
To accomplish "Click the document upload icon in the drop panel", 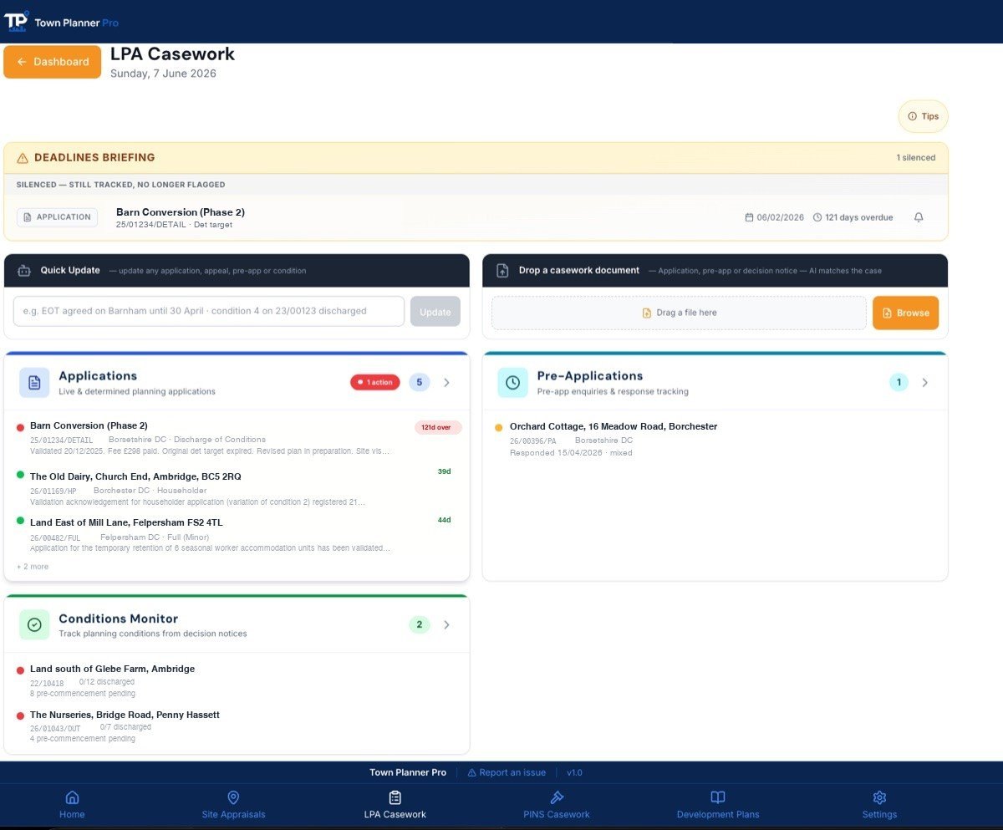I will click(x=502, y=271).
